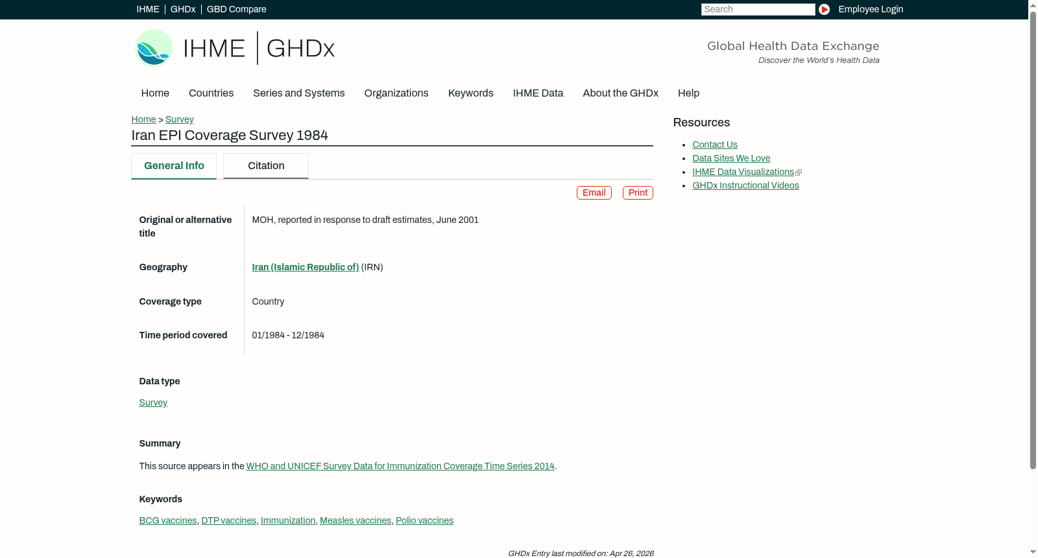Open the Organizations menu item
Screen dimensions: 1038x558
click(x=396, y=93)
